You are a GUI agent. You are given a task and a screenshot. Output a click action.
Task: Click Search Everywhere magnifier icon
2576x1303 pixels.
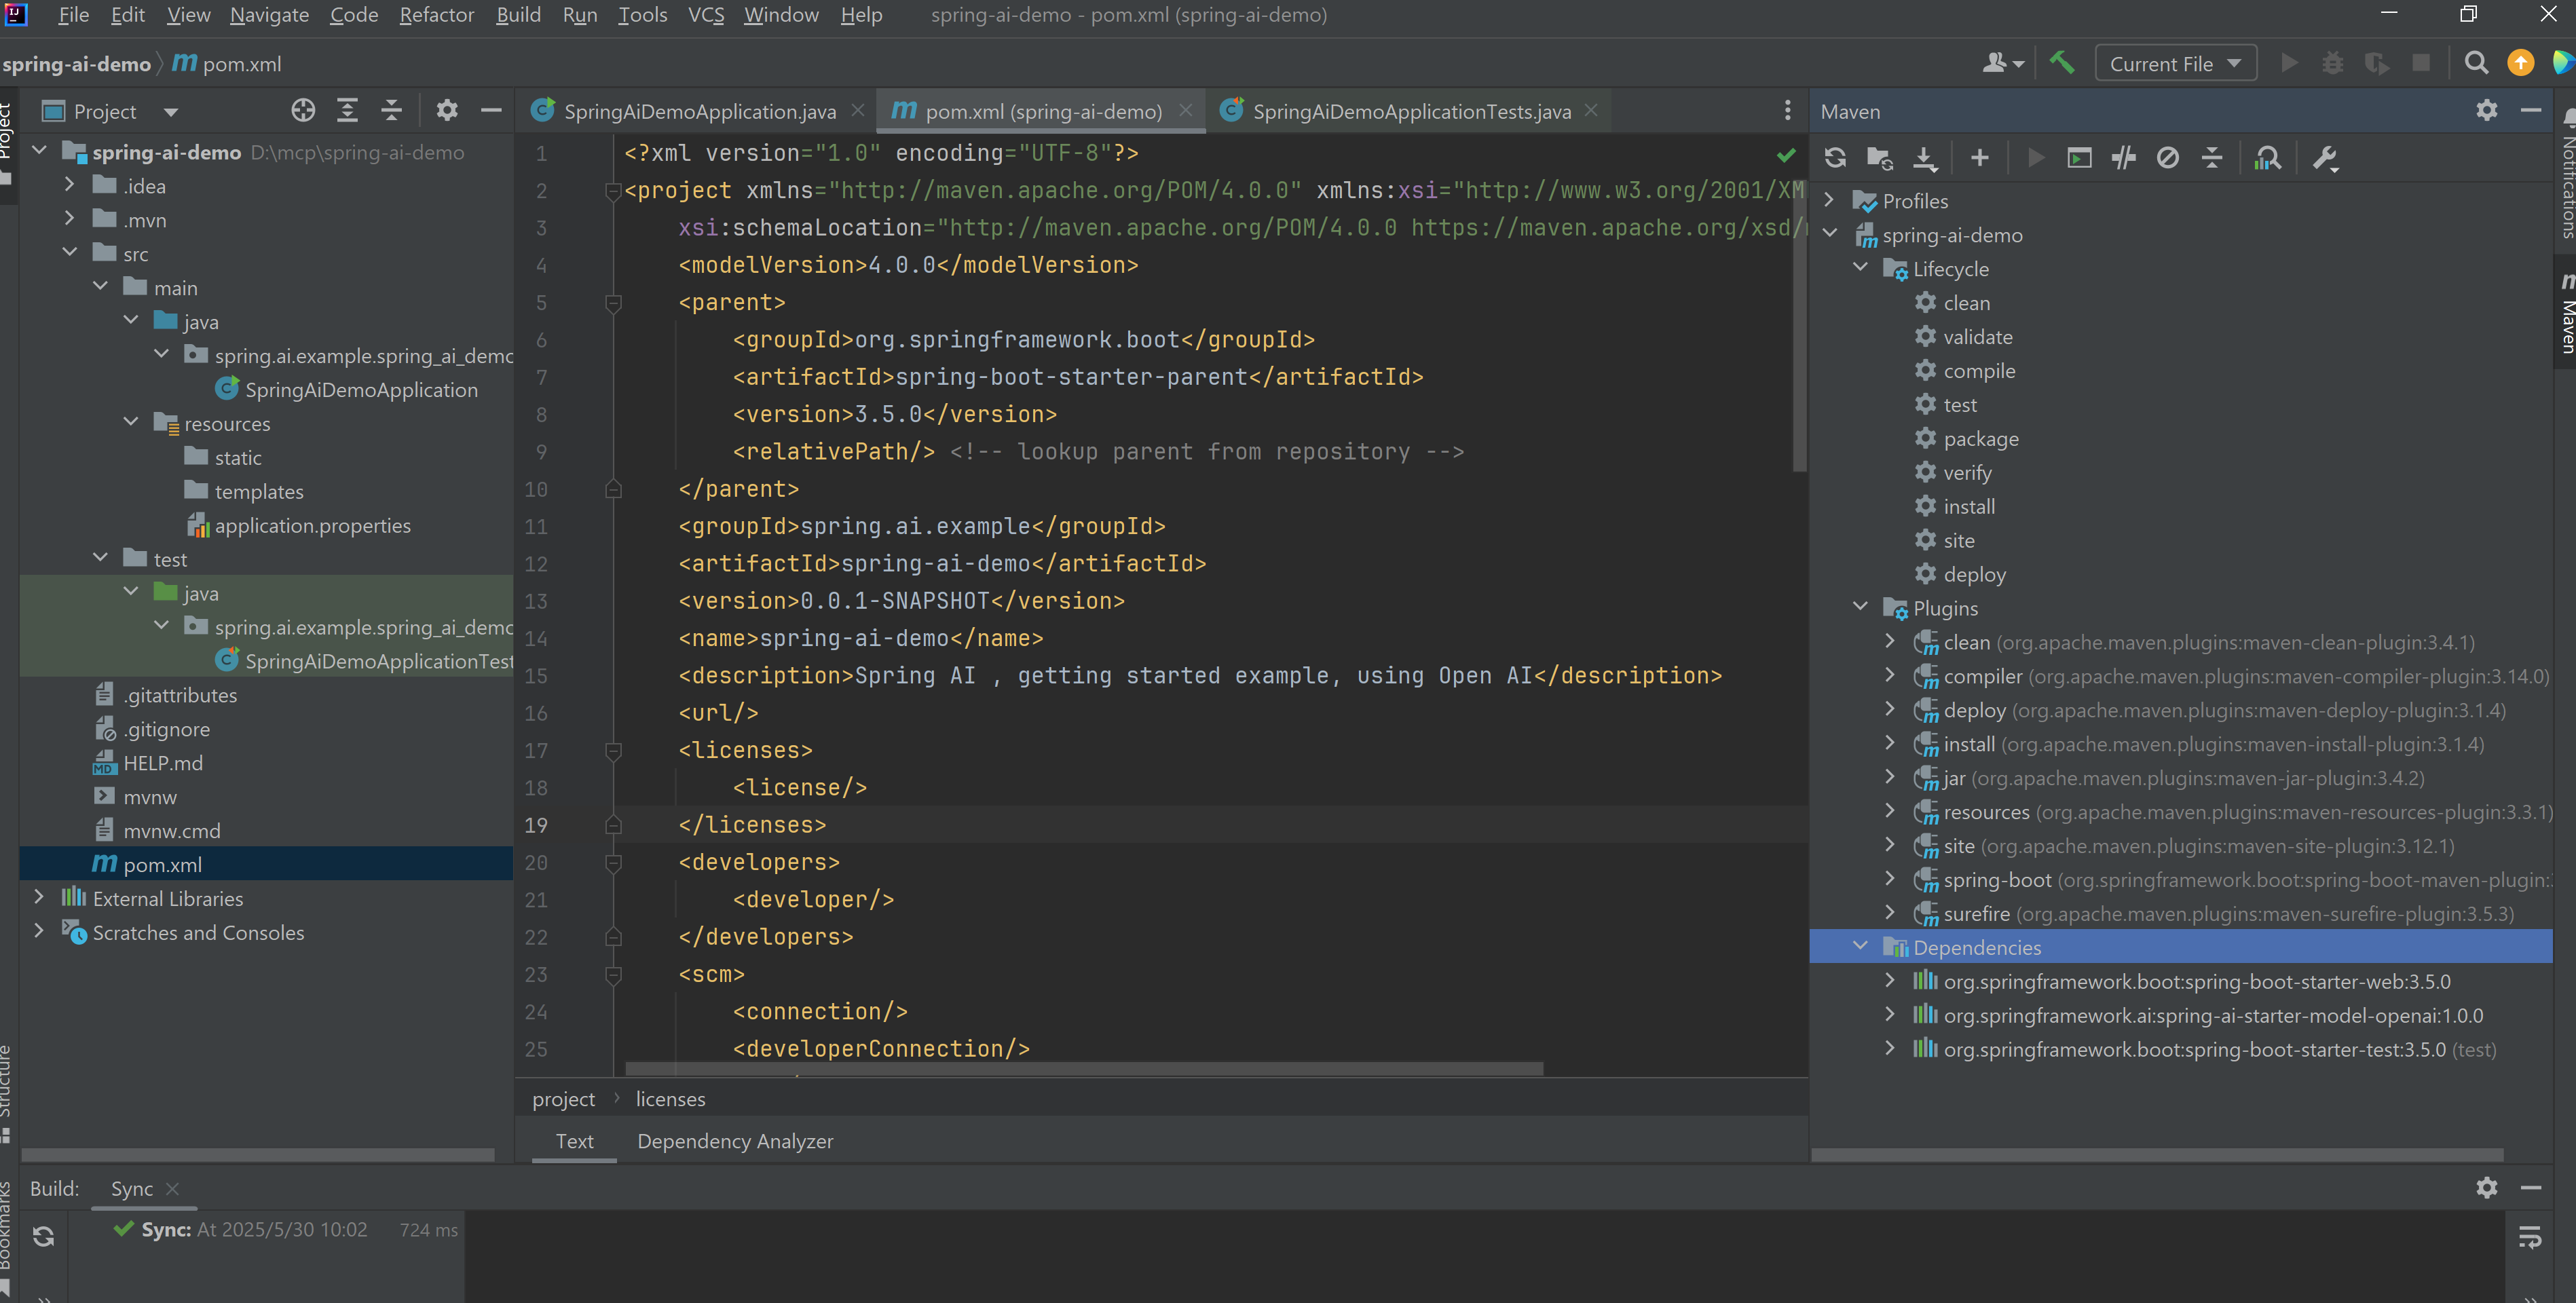pos(2475,63)
